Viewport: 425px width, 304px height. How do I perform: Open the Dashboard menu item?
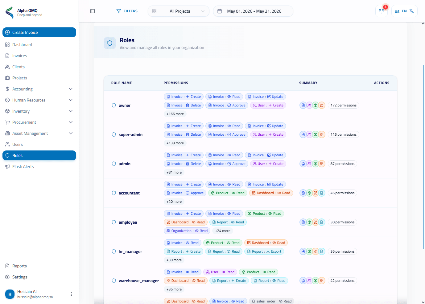pos(39,45)
